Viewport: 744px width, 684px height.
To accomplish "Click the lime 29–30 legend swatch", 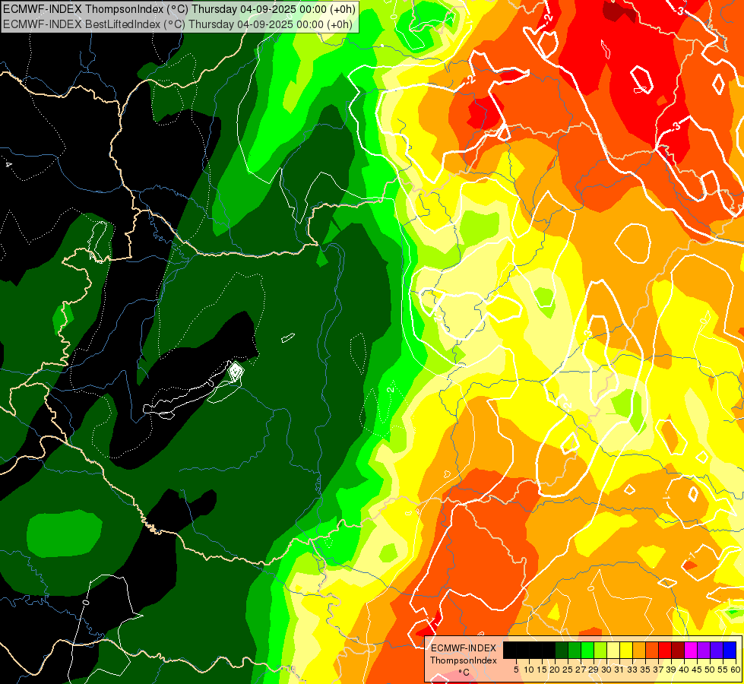I will (600, 651).
